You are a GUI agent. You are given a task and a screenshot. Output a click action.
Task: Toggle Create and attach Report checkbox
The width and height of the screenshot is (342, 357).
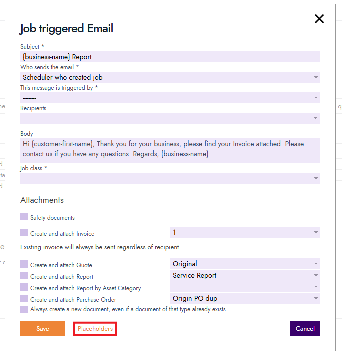coord(24,275)
